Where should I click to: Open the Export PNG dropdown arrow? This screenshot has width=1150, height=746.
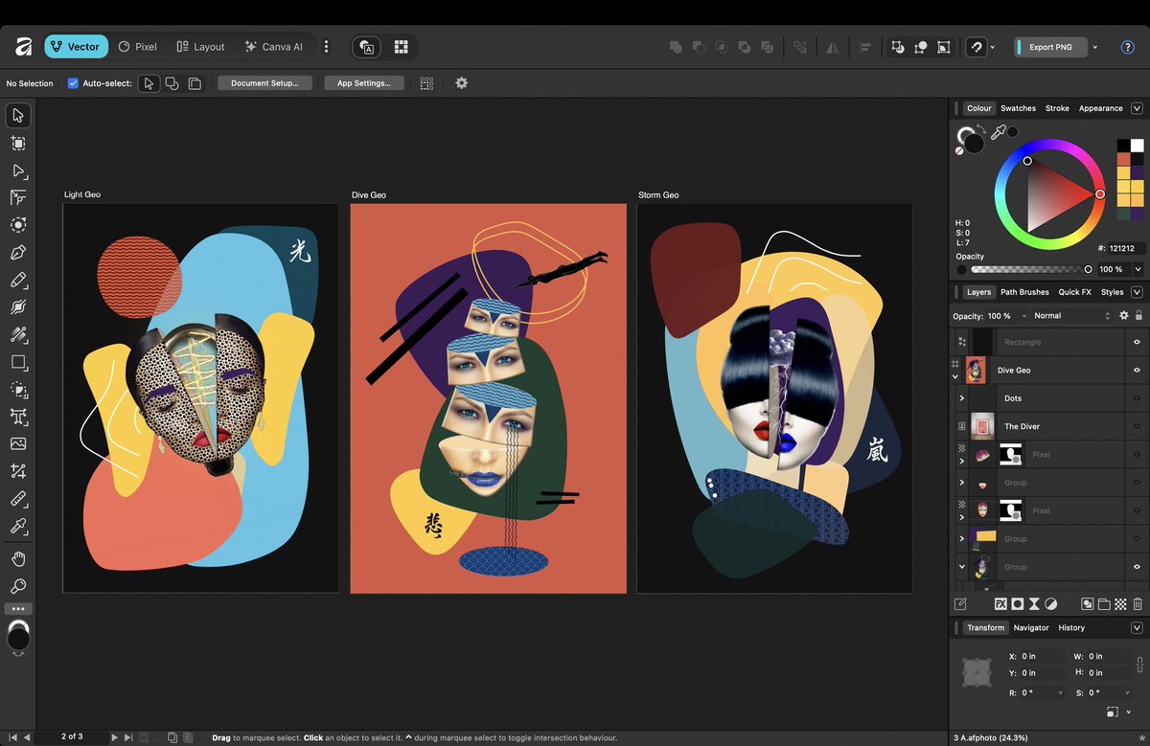click(x=1095, y=47)
